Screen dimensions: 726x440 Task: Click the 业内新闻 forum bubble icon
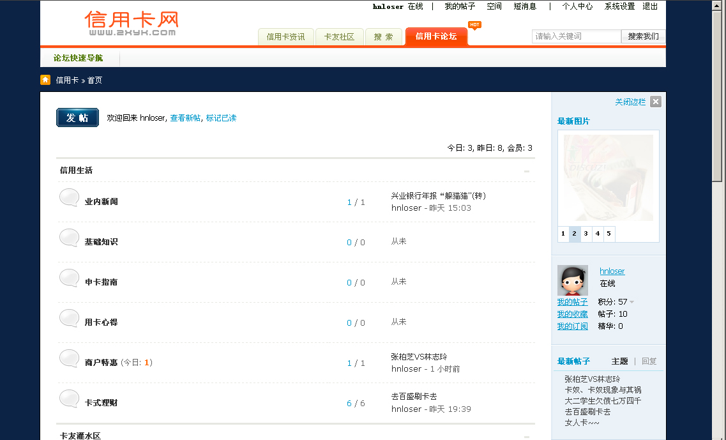70,198
